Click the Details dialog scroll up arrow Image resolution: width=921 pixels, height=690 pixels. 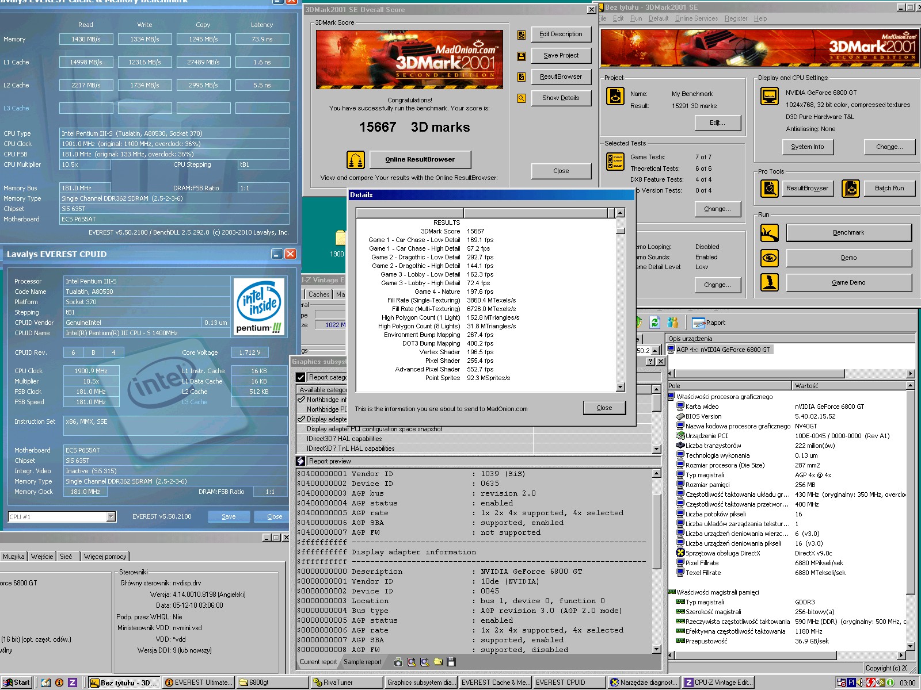click(621, 213)
